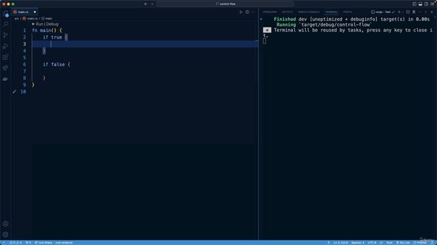This screenshot has width=437, height=245.
Task: Click the Debug code lens above main
Action: (53, 24)
